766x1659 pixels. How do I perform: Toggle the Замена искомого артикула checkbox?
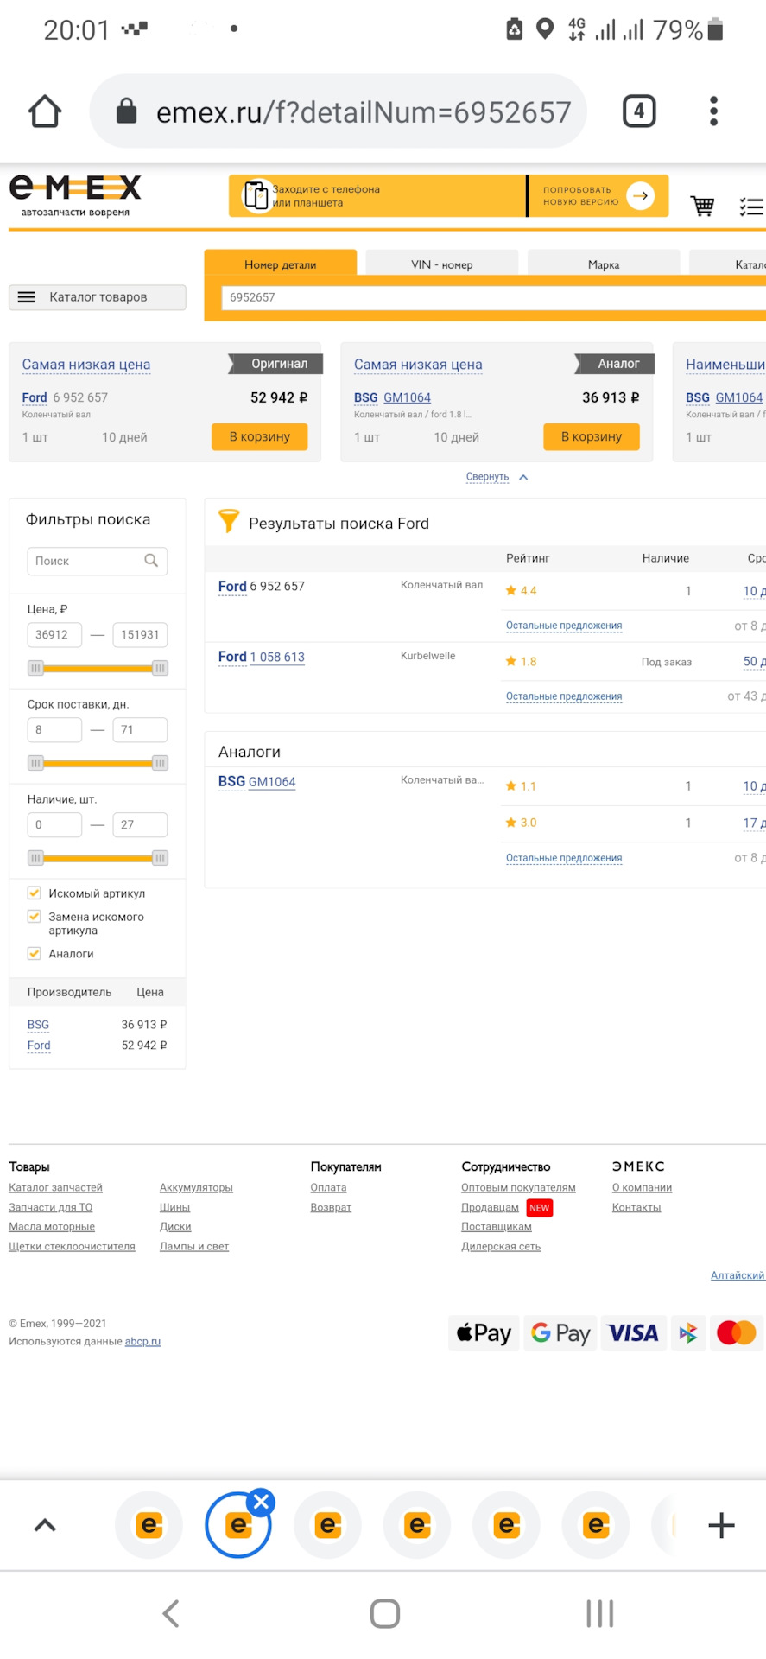pos(35,917)
